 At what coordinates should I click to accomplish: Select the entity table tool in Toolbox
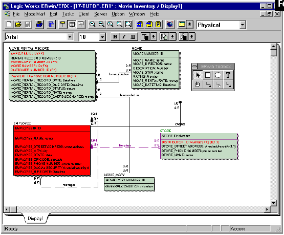(208, 75)
